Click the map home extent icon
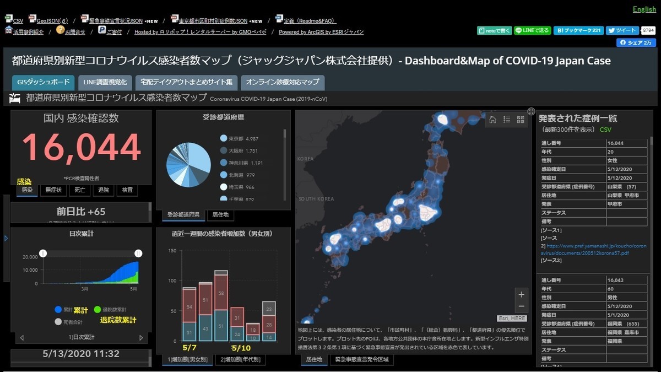The width and height of the screenshot is (661, 372). click(493, 120)
